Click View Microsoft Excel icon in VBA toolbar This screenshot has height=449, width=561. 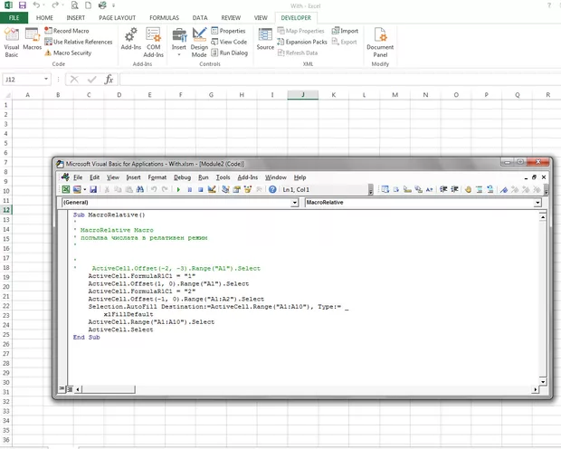click(x=66, y=189)
